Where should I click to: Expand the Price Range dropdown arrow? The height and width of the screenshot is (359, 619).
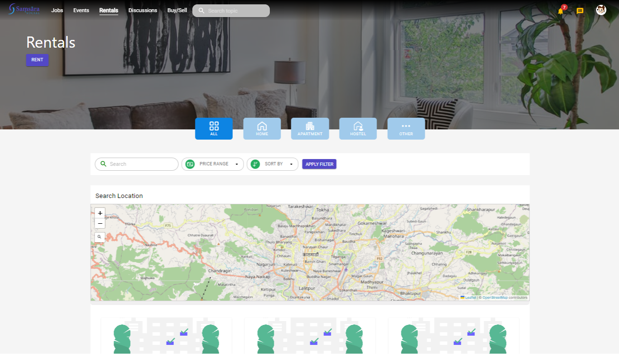(237, 164)
